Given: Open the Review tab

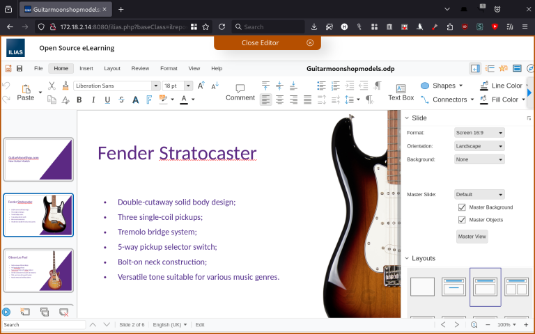Looking at the screenshot, I should pos(140,68).
